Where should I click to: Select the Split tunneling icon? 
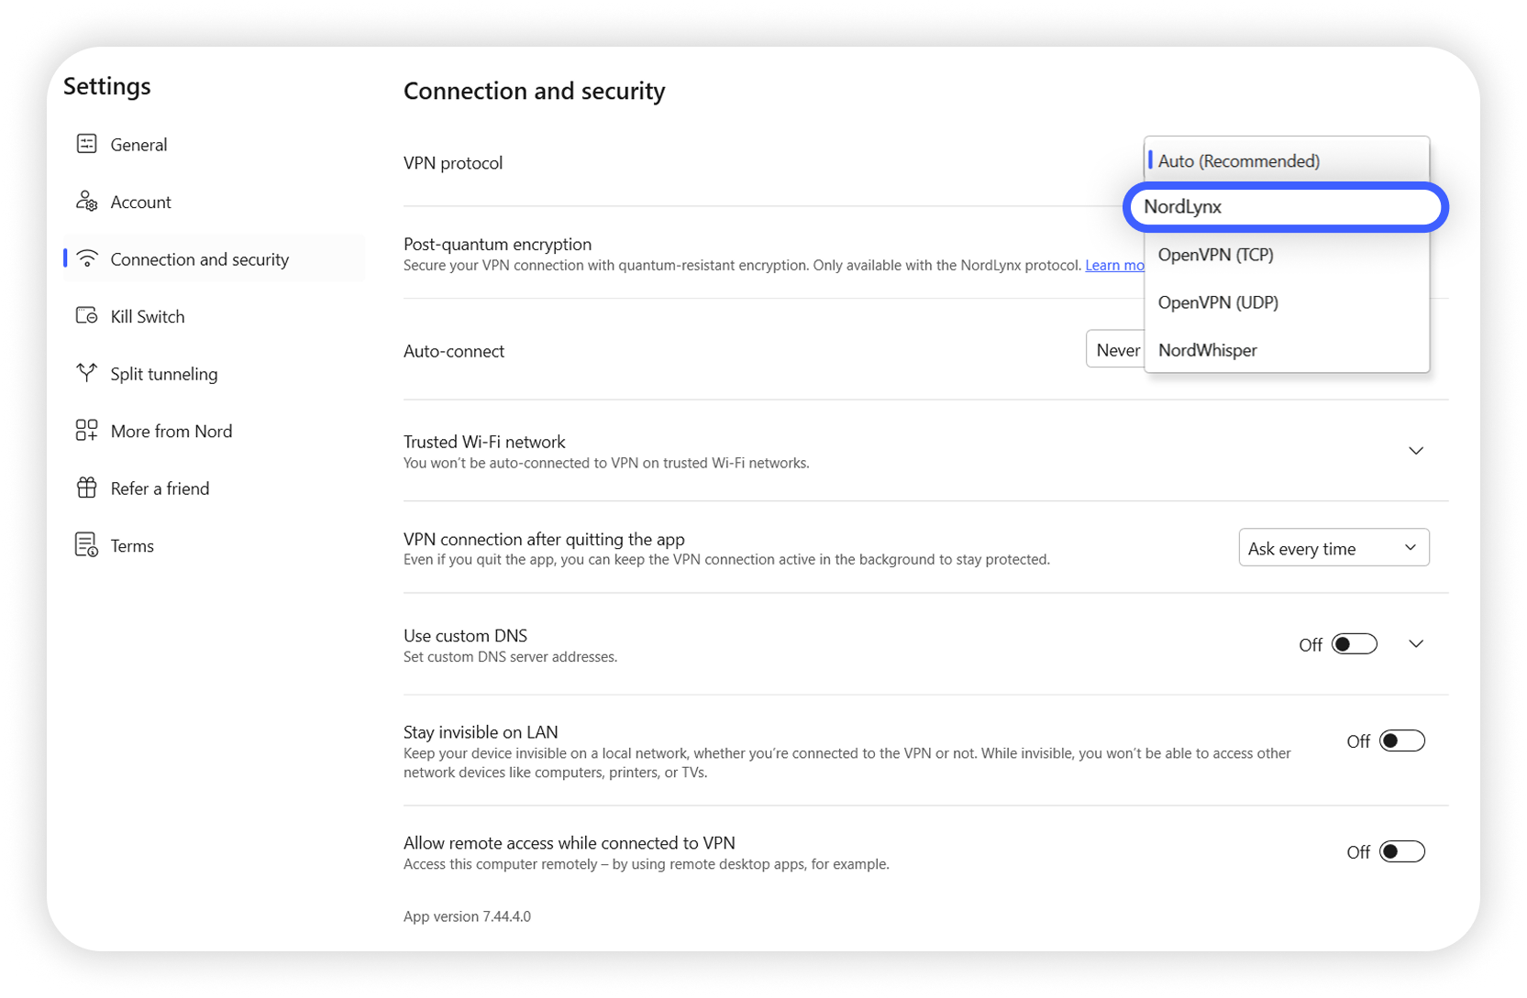coord(87,373)
